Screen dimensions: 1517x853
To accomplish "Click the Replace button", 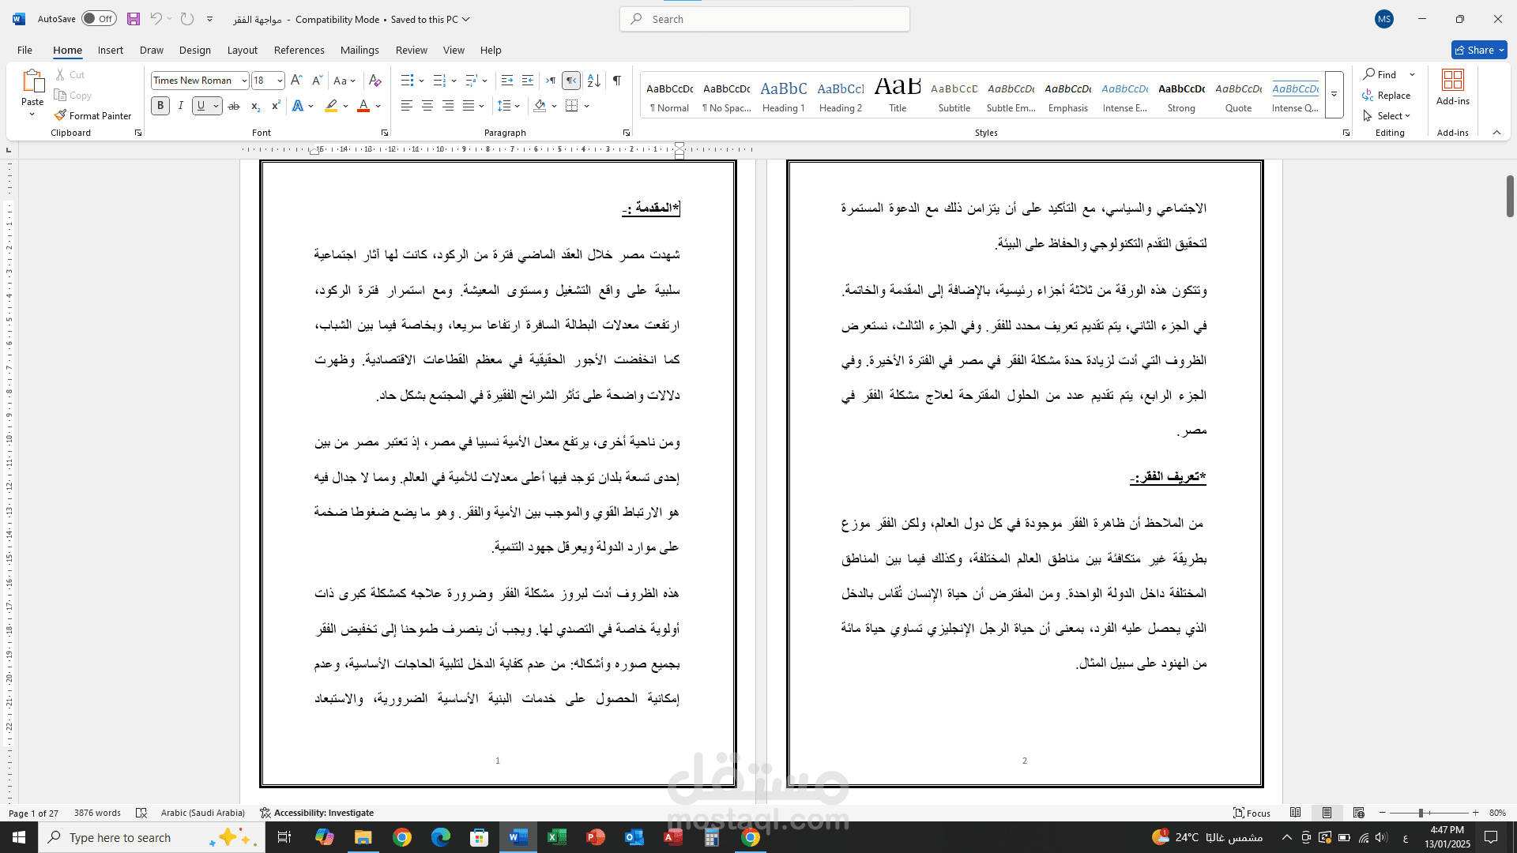I will click(1387, 96).
